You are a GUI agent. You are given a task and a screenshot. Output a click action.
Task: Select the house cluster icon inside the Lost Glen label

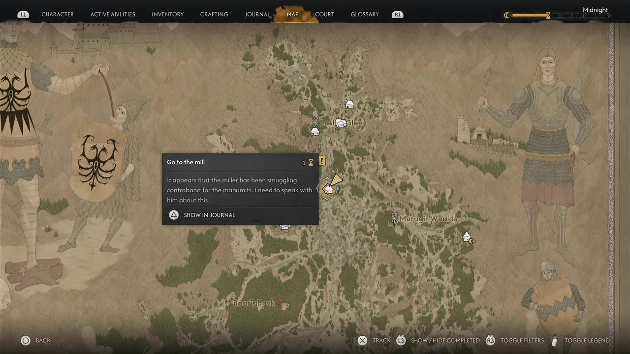[x=341, y=123]
